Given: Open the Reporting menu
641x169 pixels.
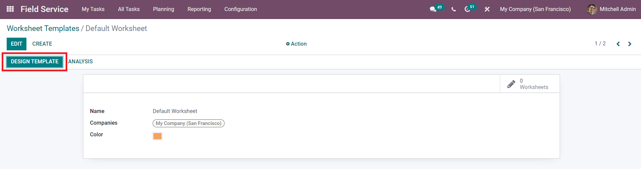Looking at the screenshot, I should (x=199, y=9).
